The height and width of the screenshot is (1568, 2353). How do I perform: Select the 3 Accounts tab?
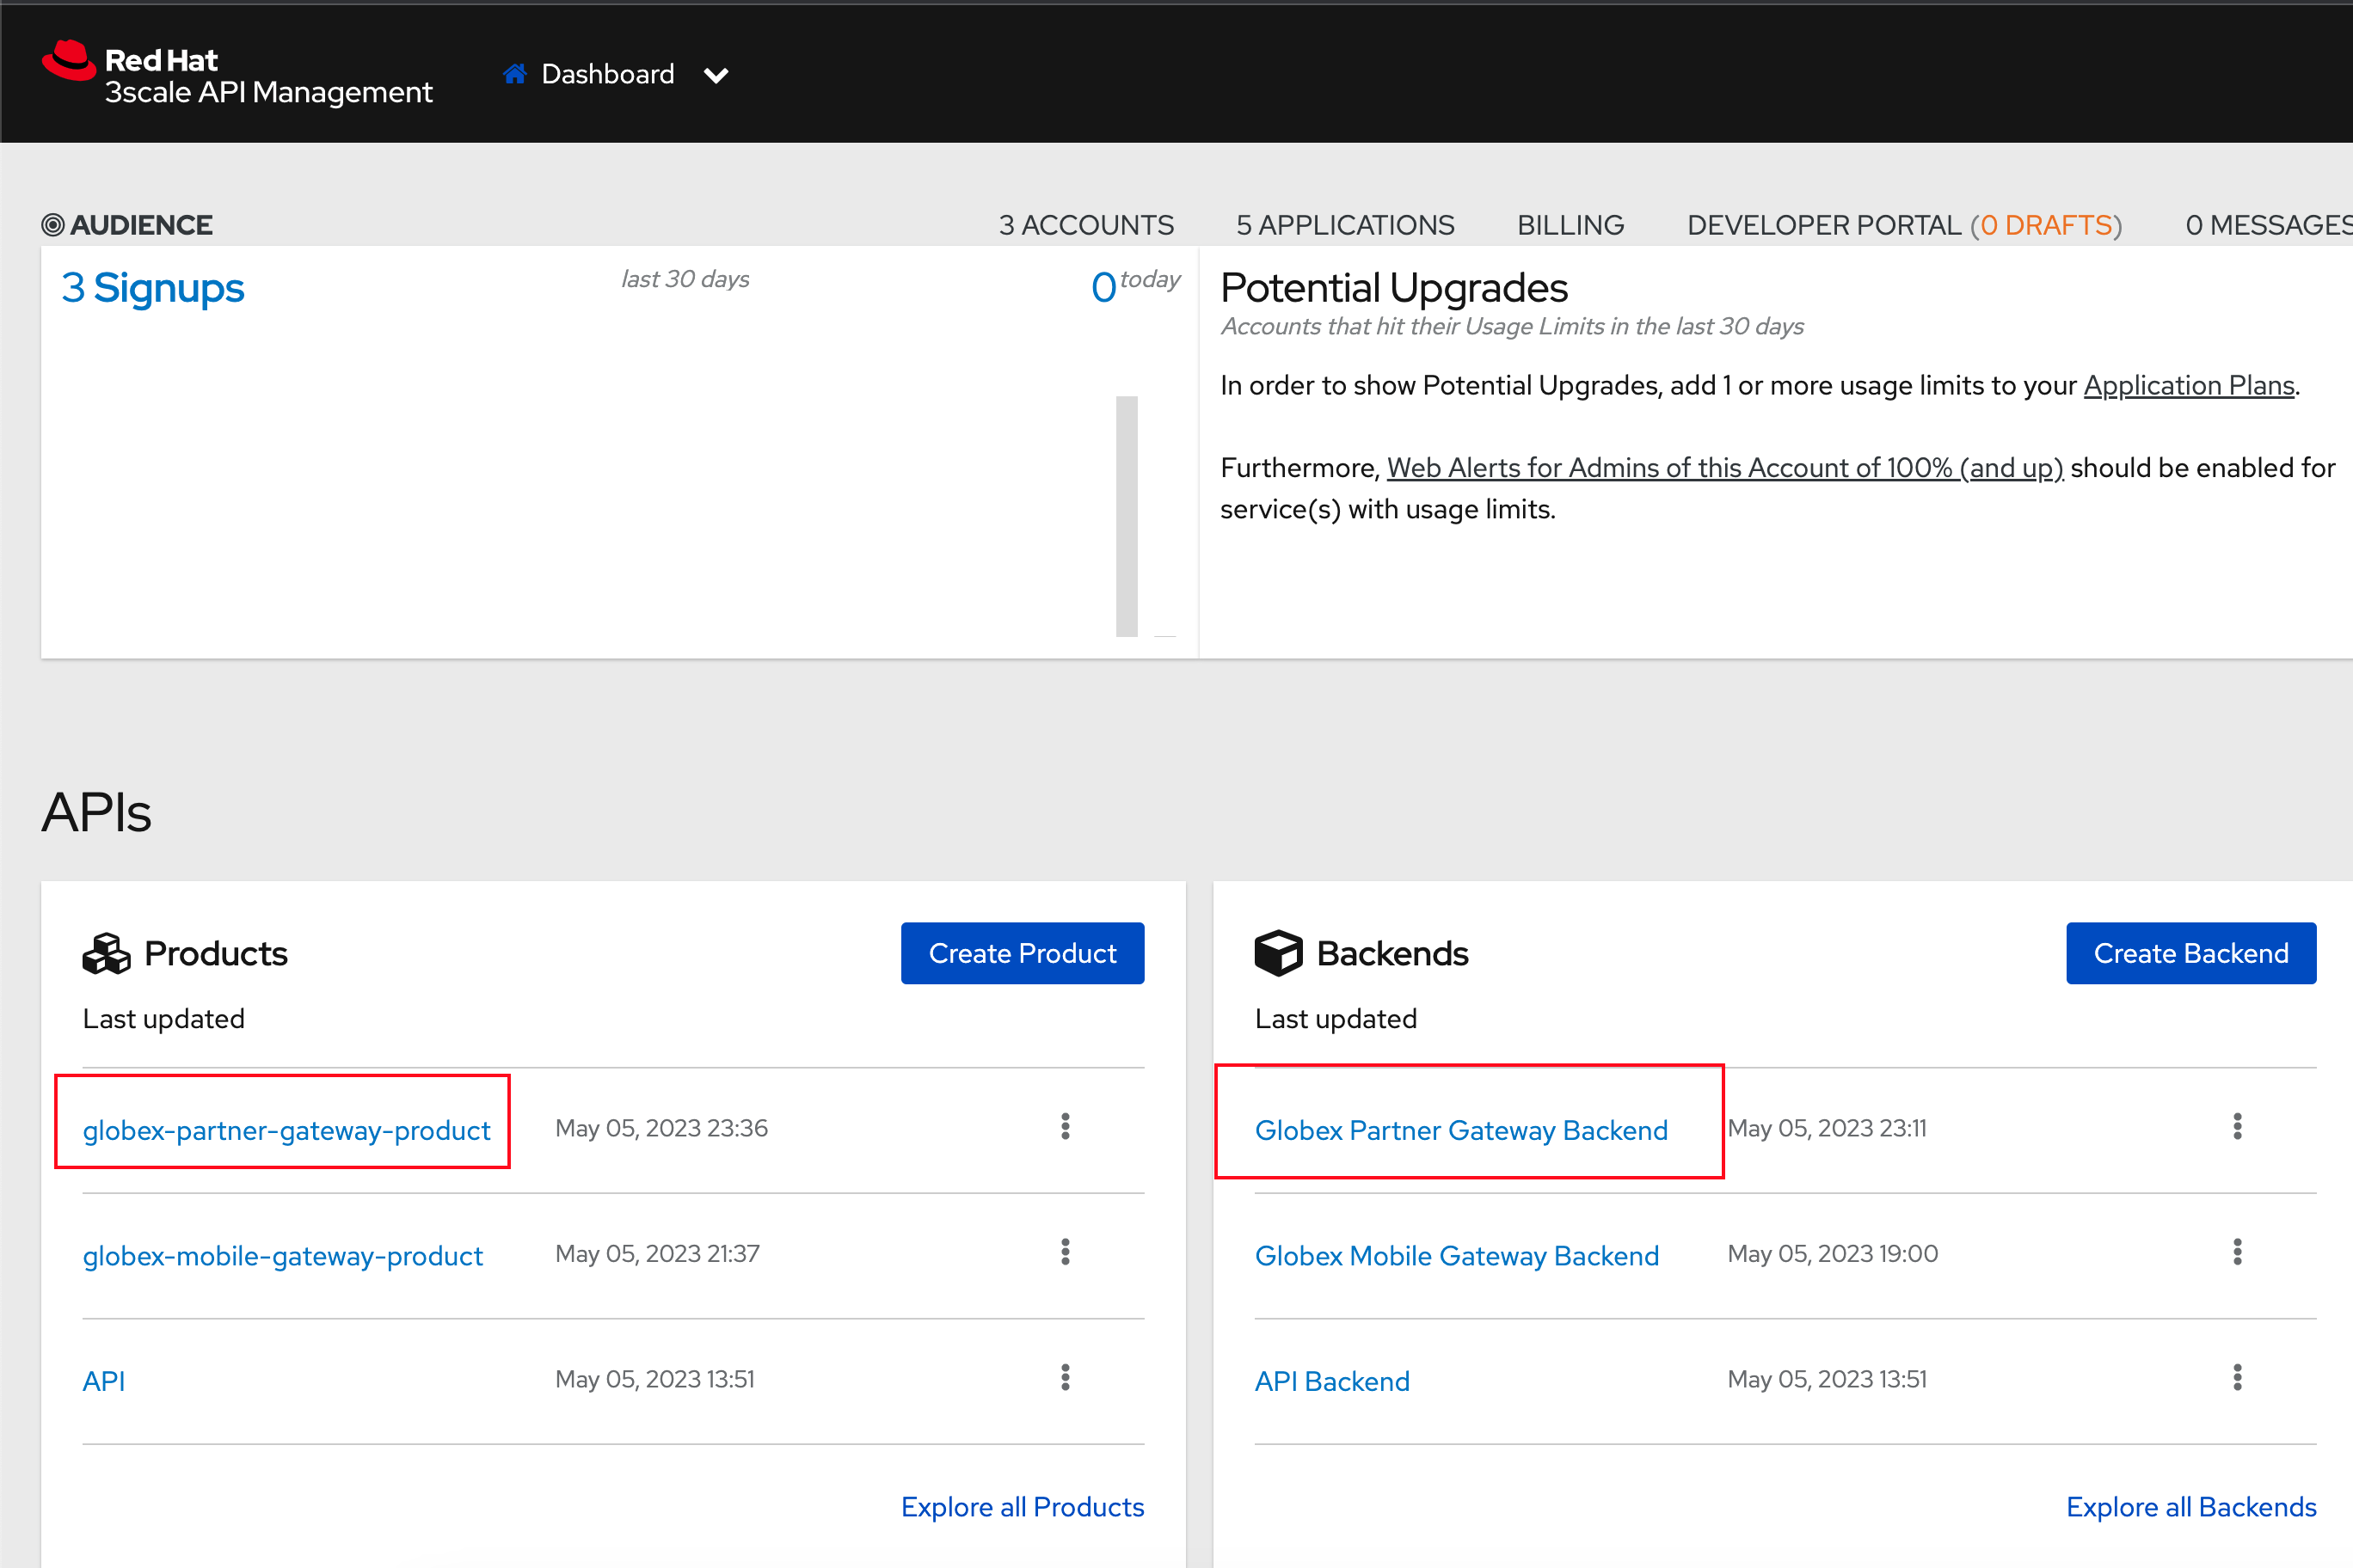1085,223
